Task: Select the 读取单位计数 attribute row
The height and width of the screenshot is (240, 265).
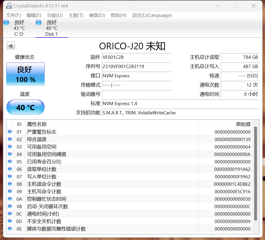Action: [129, 169]
